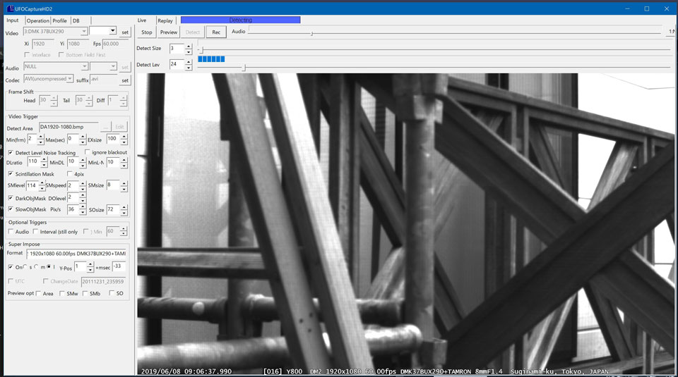Disable the Scintillation Mask checkbox
Screen dimensions: 678x377
[11, 174]
